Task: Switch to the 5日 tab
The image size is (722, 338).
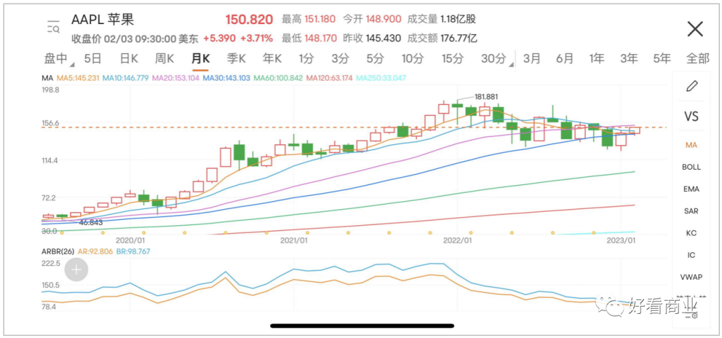Action: (x=92, y=58)
